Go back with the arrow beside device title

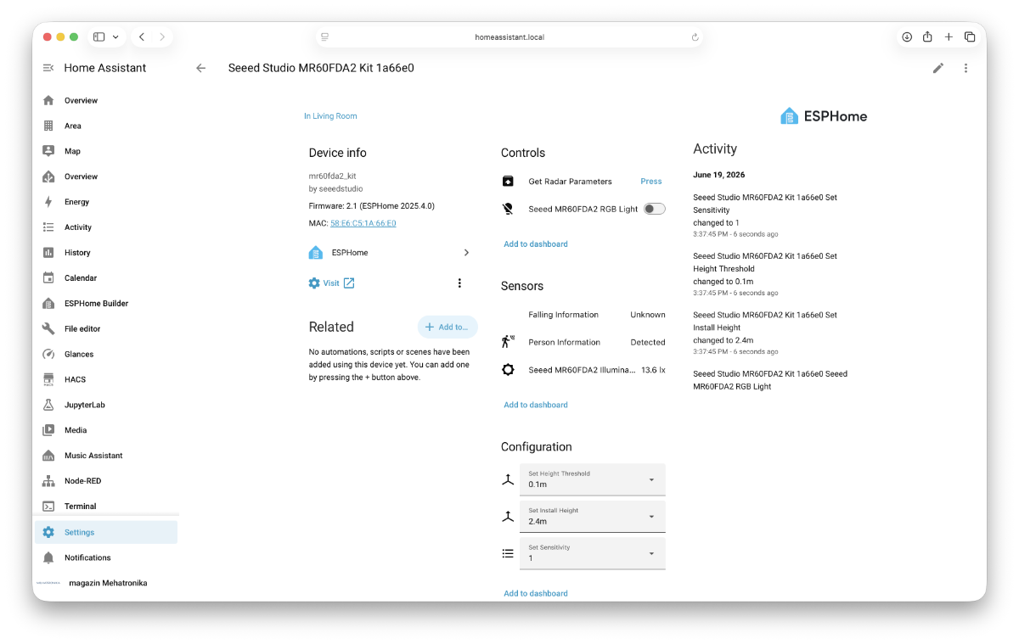pyautogui.click(x=200, y=68)
